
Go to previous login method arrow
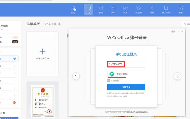pos(76,76)
